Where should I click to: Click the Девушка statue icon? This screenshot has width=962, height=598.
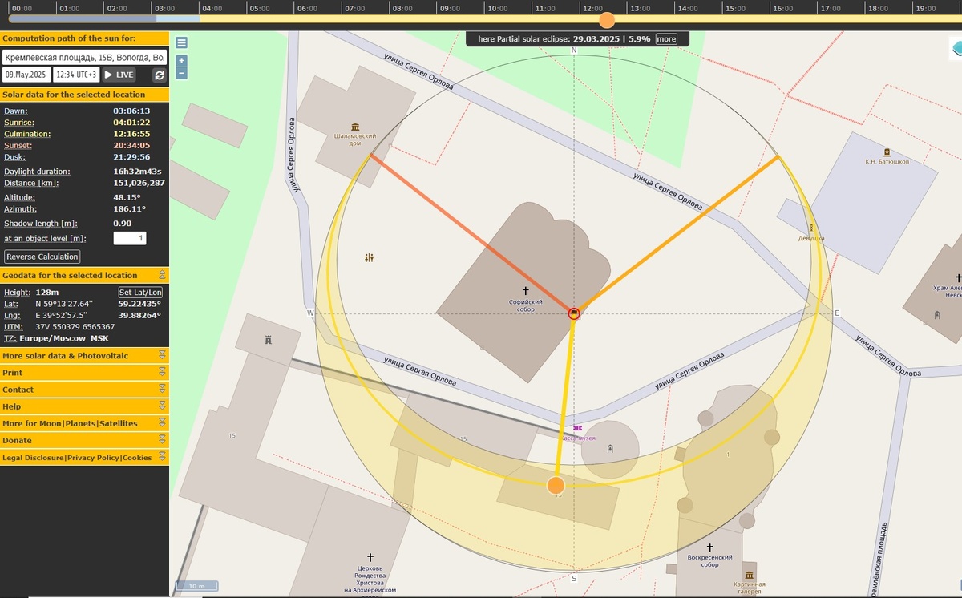click(x=811, y=228)
